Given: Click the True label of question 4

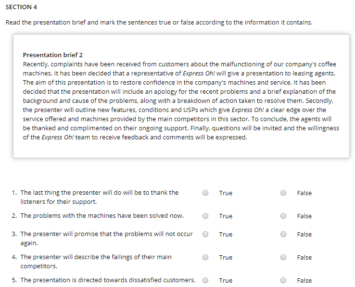Looking at the screenshot, I should pos(225,257).
